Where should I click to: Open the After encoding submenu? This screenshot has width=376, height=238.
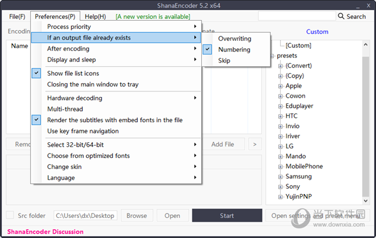coord(117,49)
